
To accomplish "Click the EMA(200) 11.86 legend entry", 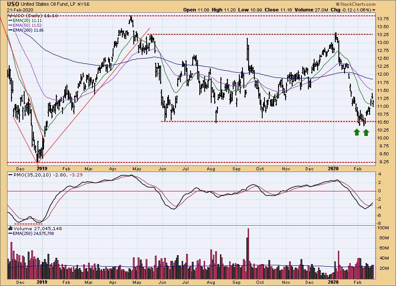I will click(x=26, y=30).
